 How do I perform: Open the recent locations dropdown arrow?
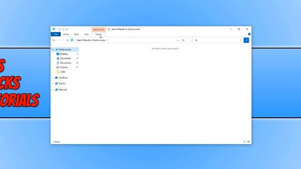(63, 40)
